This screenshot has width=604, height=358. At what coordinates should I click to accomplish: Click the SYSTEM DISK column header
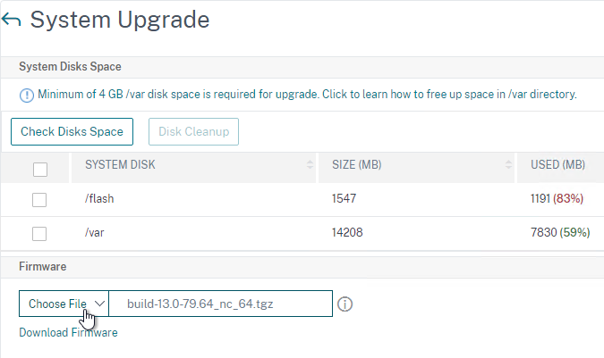point(120,165)
